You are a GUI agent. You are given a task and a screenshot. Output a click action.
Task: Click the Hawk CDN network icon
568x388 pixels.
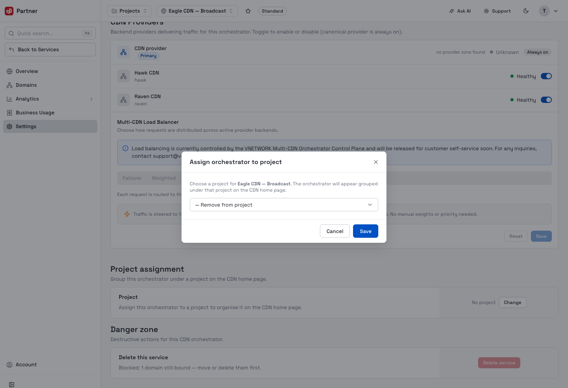point(123,76)
